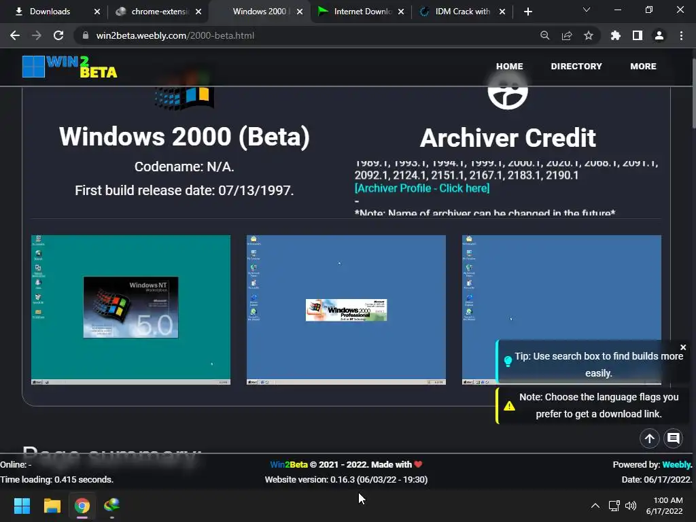Image resolution: width=696 pixels, height=522 pixels.
Task: Open Internet Download Manager from the taskbar
Action: 112,506
